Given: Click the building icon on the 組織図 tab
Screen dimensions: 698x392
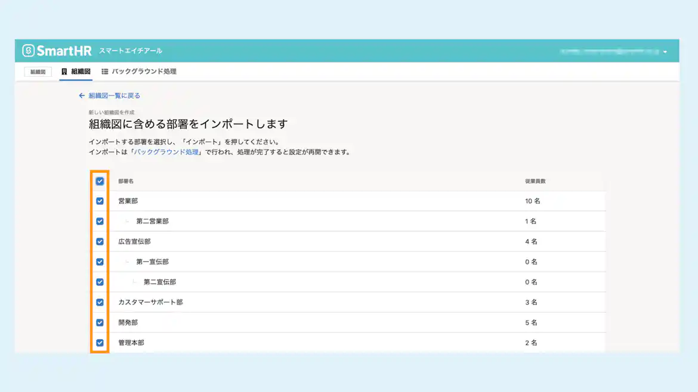Looking at the screenshot, I should [64, 71].
